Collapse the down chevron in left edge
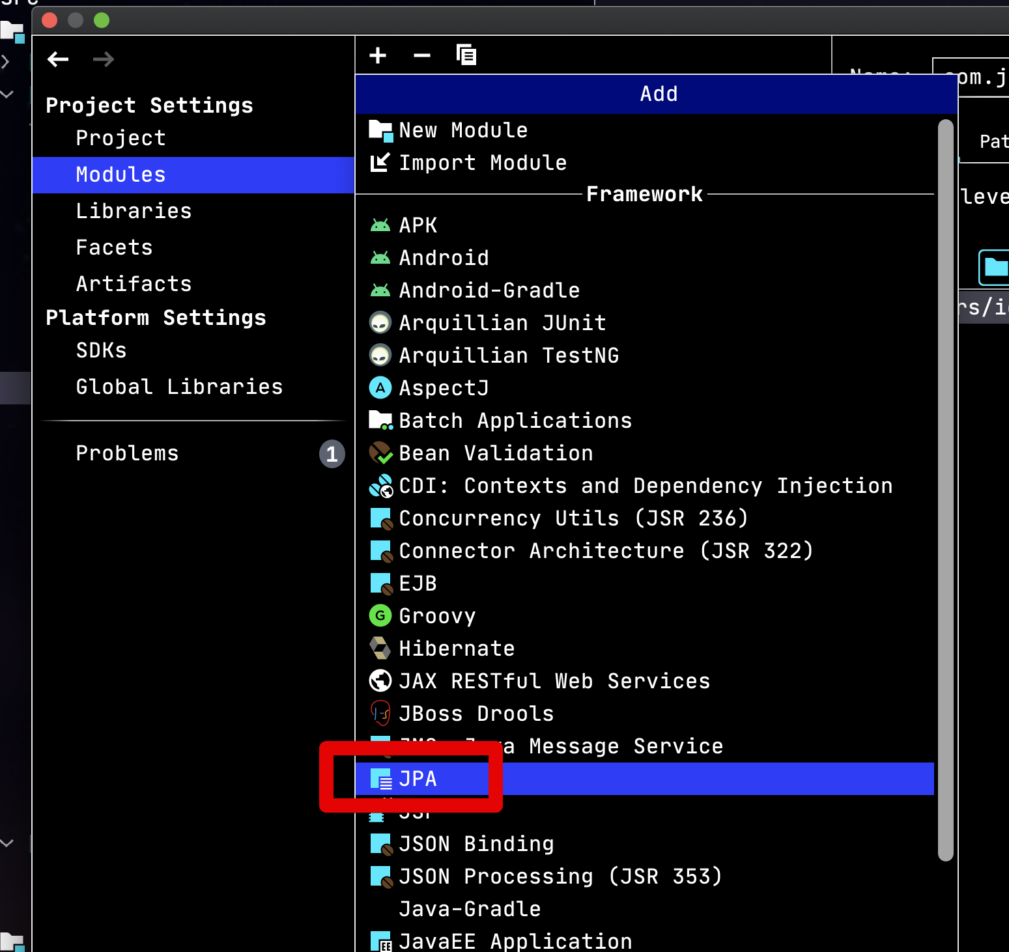Viewport: 1009px width, 952px height. [x=7, y=94]
